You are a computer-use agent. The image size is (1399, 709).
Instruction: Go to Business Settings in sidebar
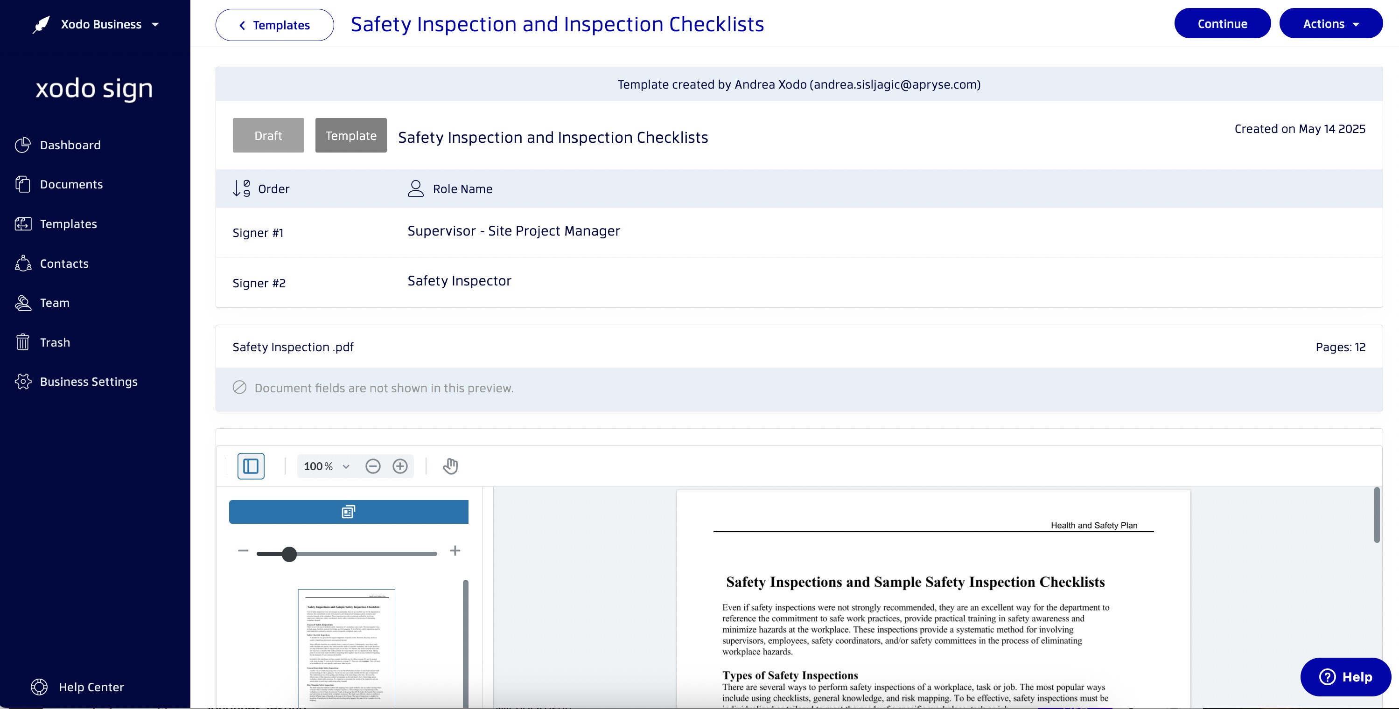click(x=89, y=382)
